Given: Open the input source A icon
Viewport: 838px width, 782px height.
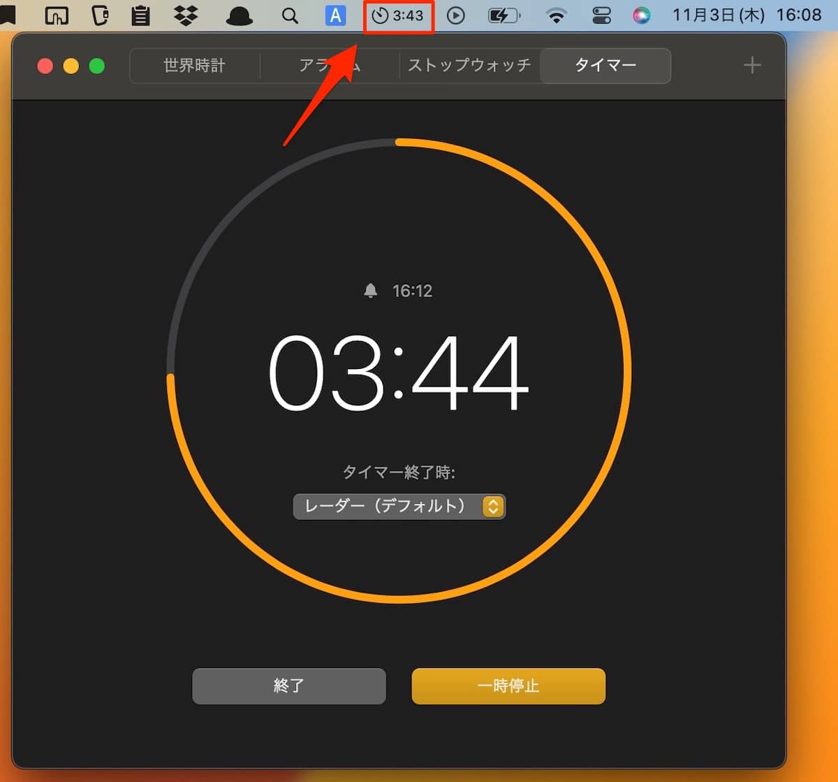Looking at the screenshot, I should (x=336, y=15).
